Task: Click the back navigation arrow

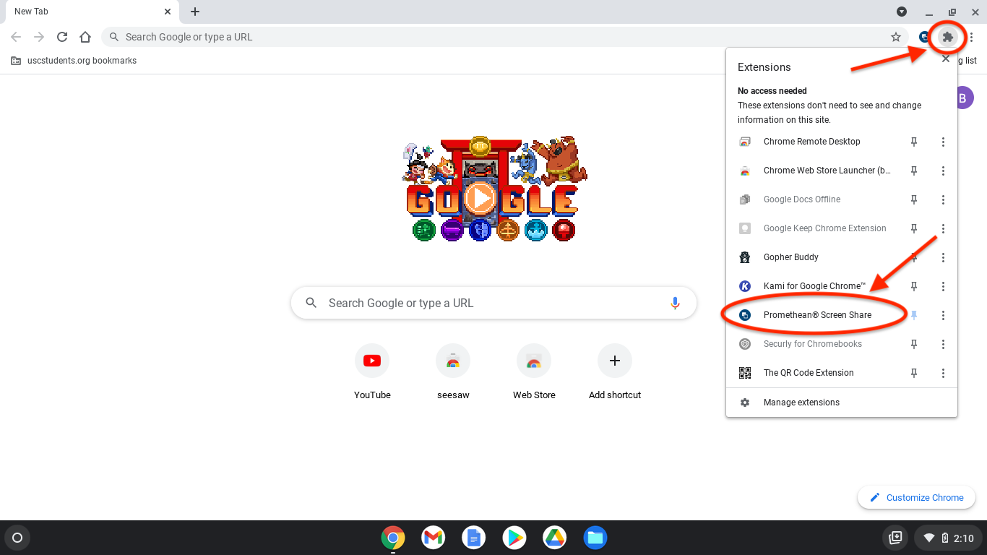Action: (x=16, y=37)
